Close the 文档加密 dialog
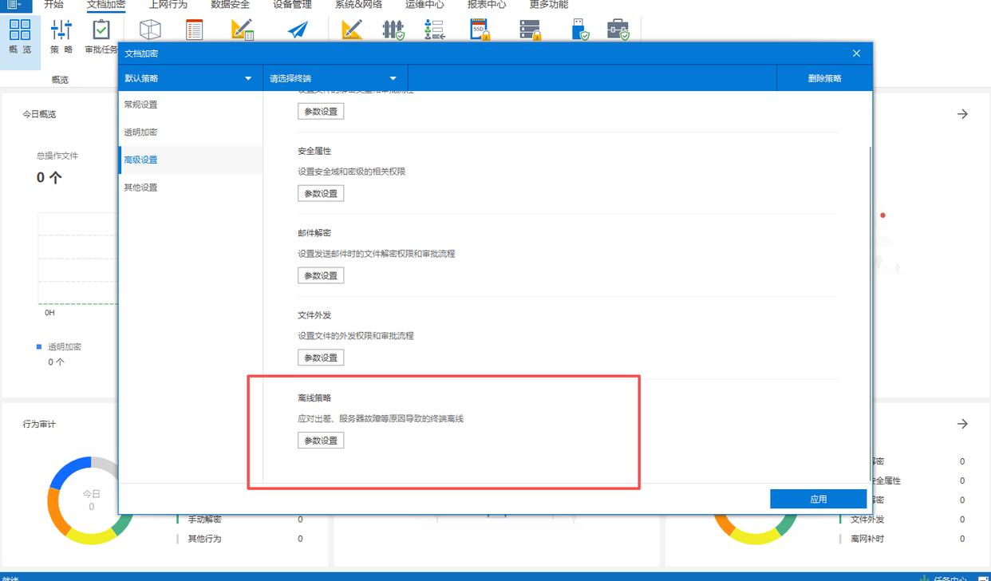The image size is (991, 581). click(x=856, y=53)
